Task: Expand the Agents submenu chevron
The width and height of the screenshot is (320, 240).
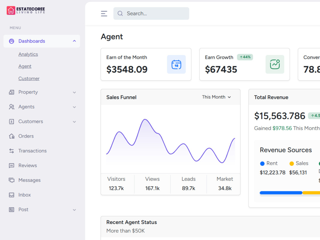Action: point(75,107)
